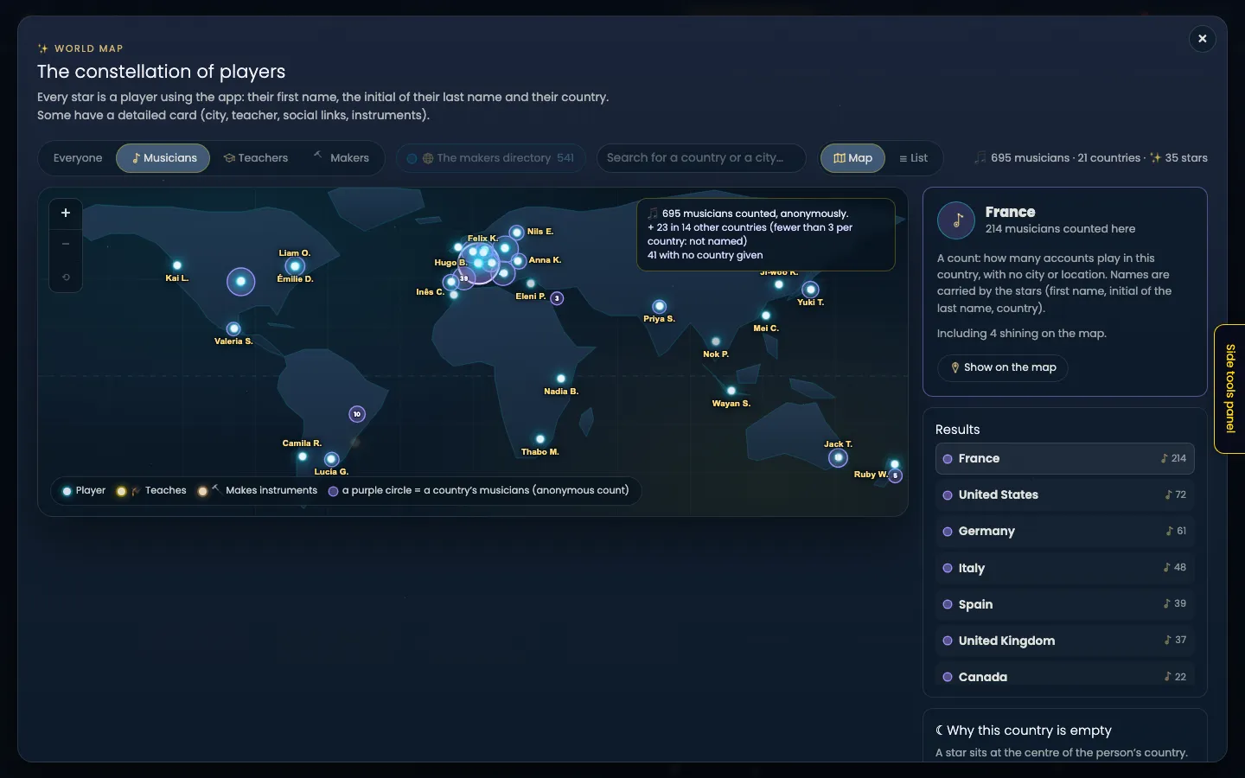Select France in the results list
1245x778 pixels.
pos(1065,459)
